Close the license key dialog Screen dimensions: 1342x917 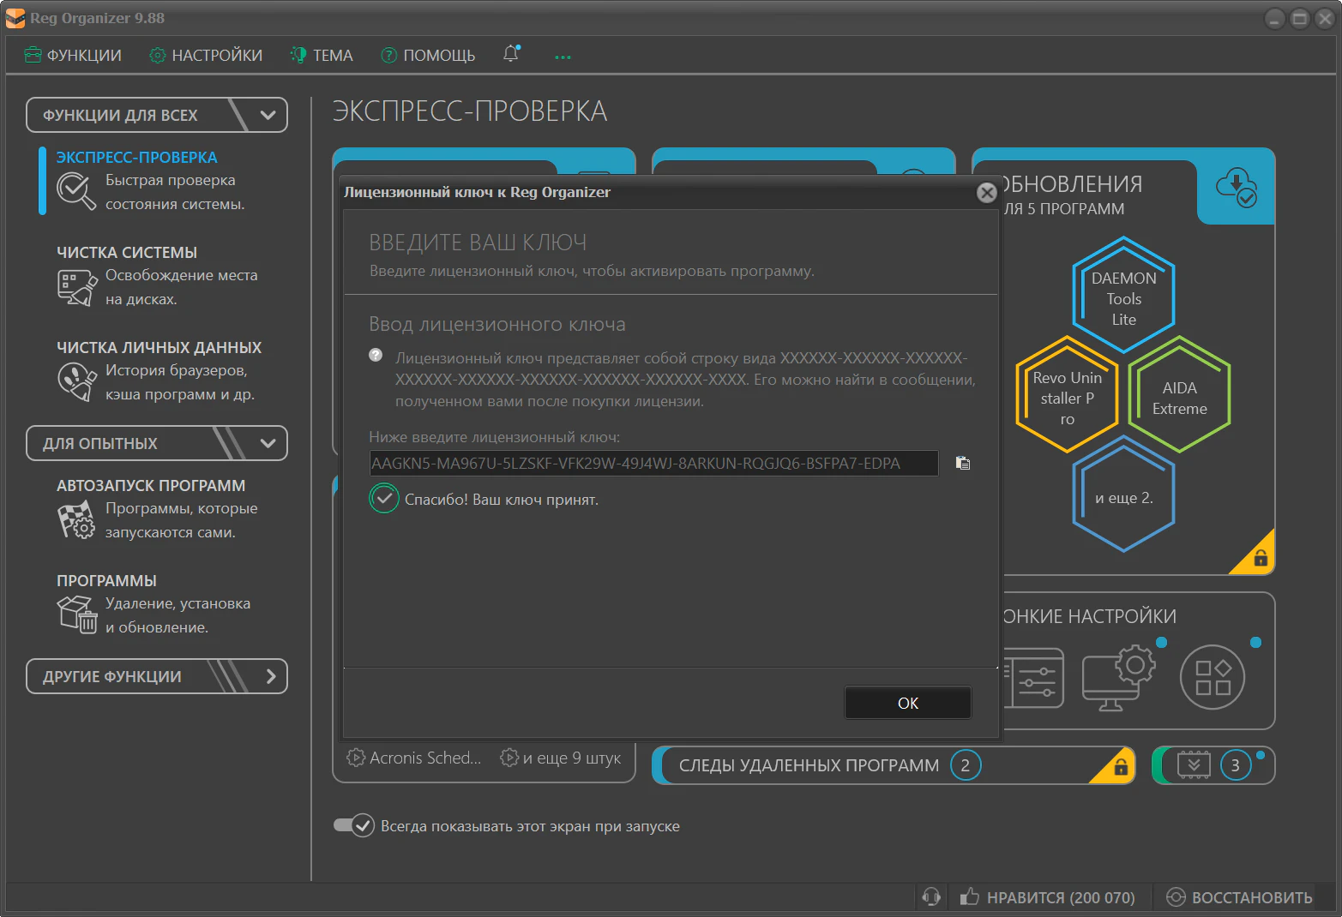click(986, 193)
